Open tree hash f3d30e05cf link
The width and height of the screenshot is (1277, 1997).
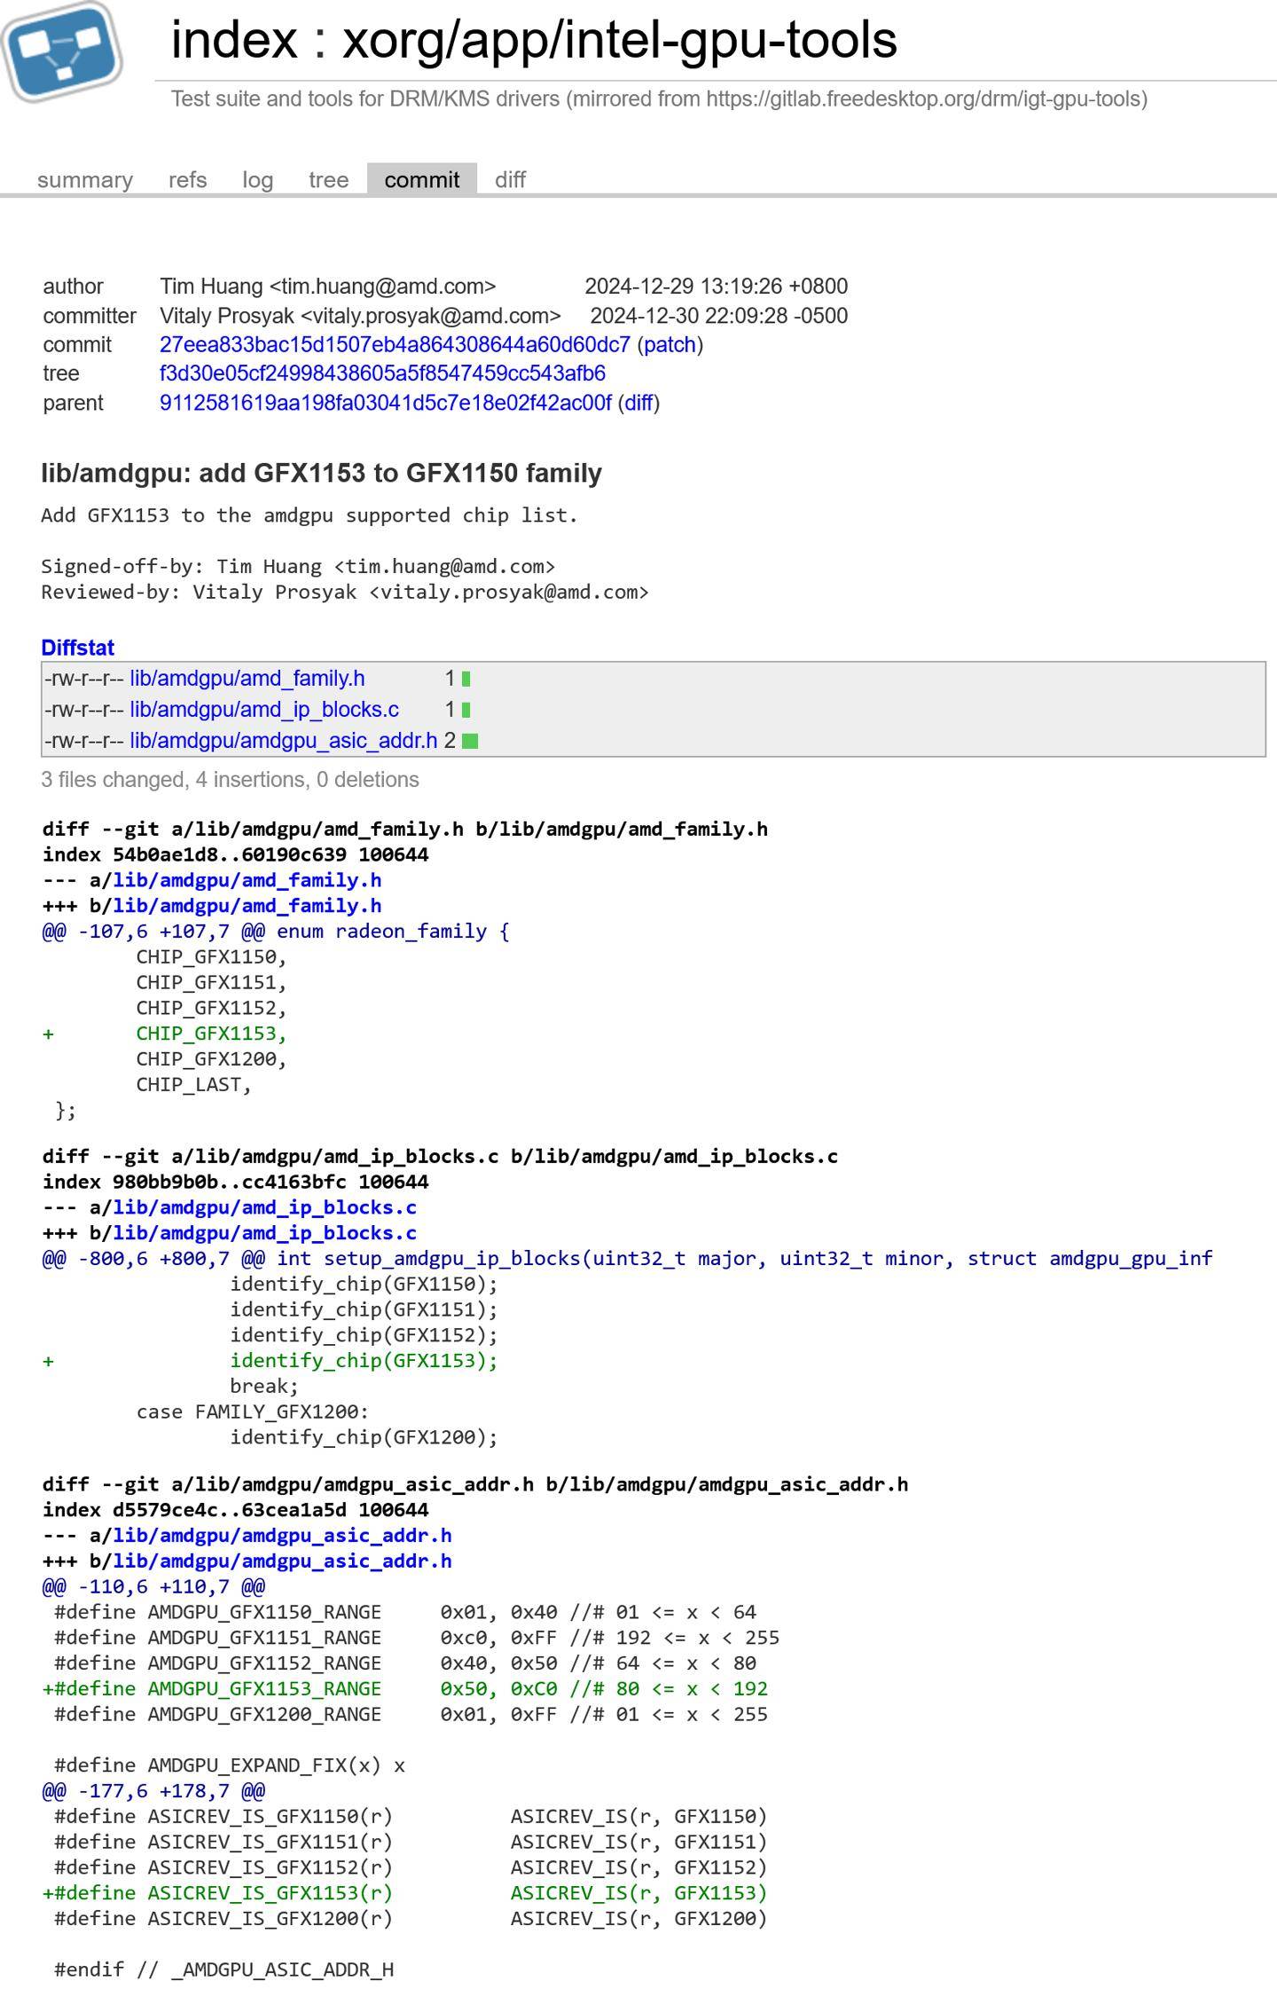coord(382,373)
